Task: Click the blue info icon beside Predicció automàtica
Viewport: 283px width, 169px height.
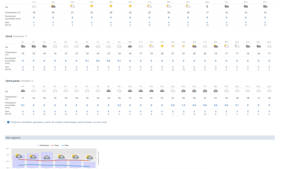Action: coord(8,122)
